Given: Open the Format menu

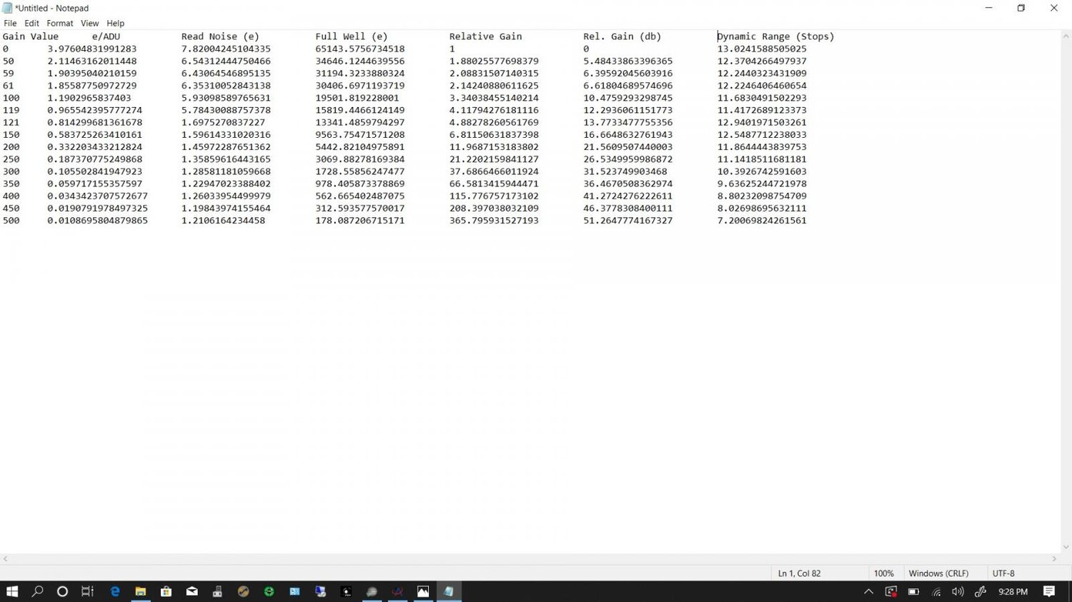Looking at the screenshot, I should (x=60, y=23).
